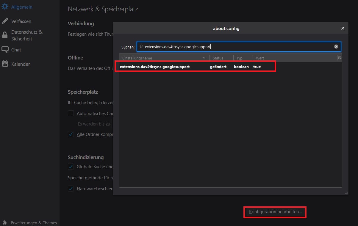Sort by the Einstellungsname column header
This screenshot has width=358, height=226.
(161, 58)
